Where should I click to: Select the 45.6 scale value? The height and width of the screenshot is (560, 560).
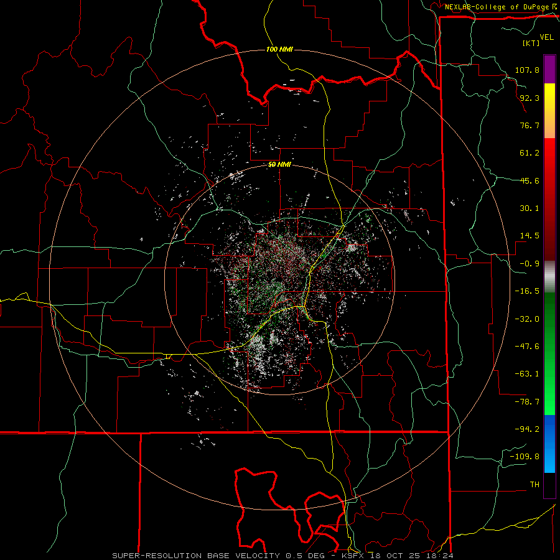(530, 180)
